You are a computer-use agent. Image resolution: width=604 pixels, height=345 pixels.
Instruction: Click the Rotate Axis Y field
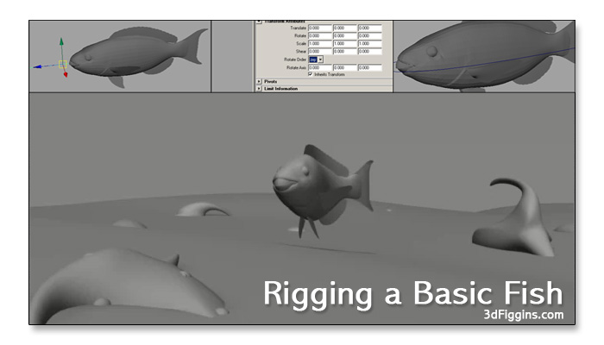pos(345,67)
